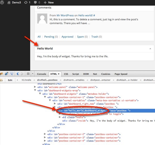The height and width of the screenshot is (145, 155).
Task: Switch to the Page Speed tab
Action: (121, 74)
